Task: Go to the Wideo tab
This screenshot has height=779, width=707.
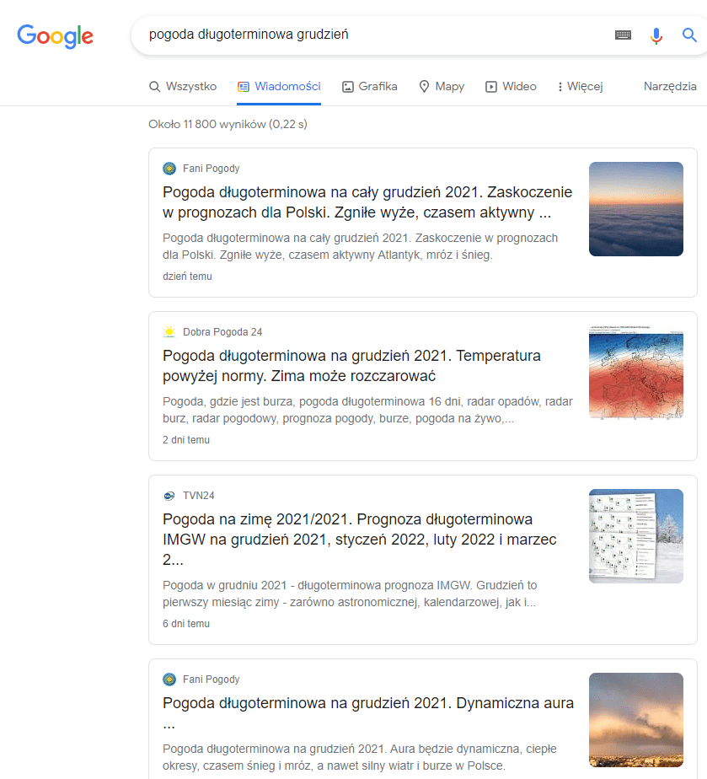Action: click(511, 87)
